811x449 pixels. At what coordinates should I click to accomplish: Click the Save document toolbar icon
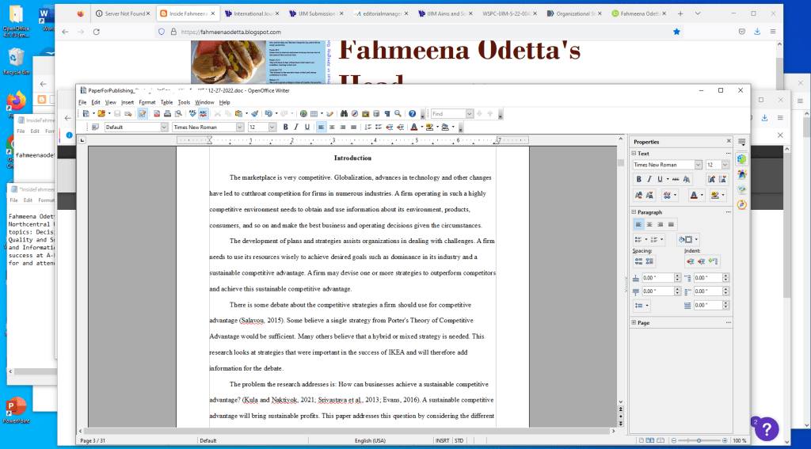[117, 113]
